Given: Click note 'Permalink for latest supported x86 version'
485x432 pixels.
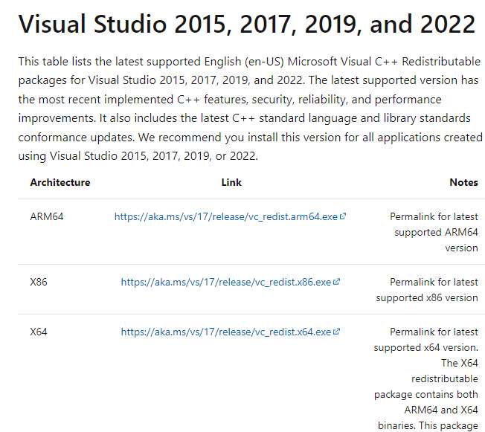Looking at the screenshot, I should click(427, 290).
